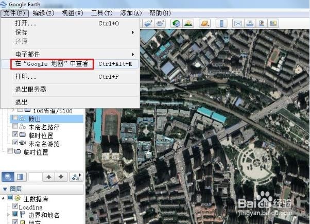Open the 视图(V) menu
Image resolution: width=310 pixels, height=224 pixels.
pos(73,13)
